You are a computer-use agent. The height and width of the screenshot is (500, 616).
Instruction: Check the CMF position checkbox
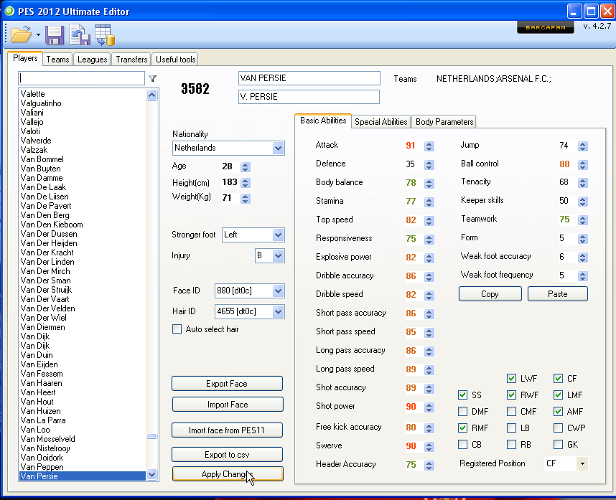click(x=511, y=411)
